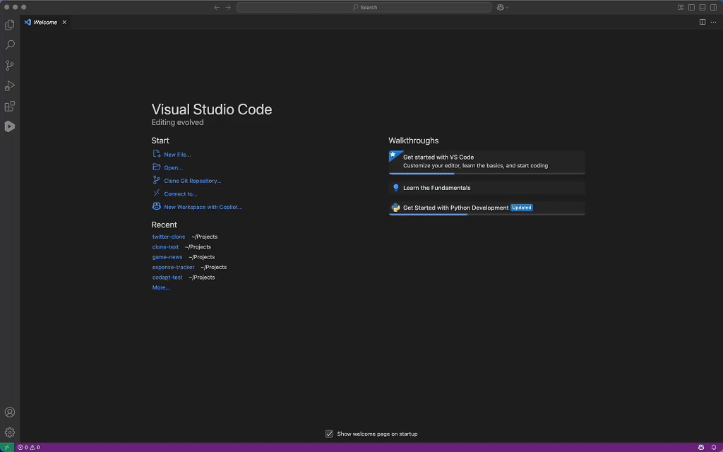Click the Copilot status icon in status bar
The image size is (723, 452).
click(701, 447)
